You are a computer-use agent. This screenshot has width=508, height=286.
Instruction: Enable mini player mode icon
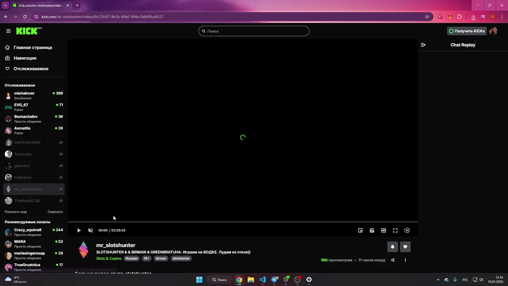360,230
